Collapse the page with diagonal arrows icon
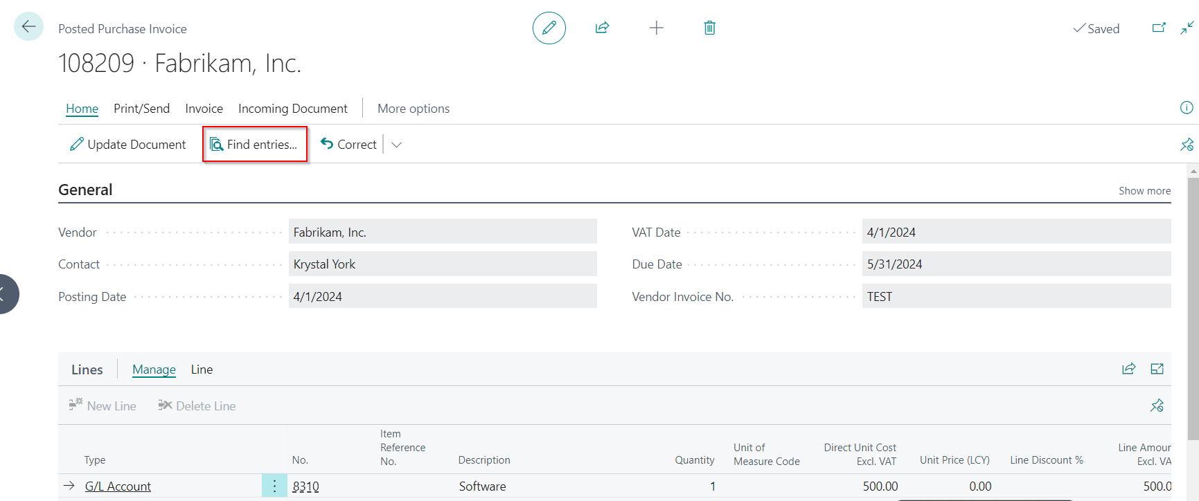The width and height of the screenshot is (1199, 501). [x=1187, y=28]
